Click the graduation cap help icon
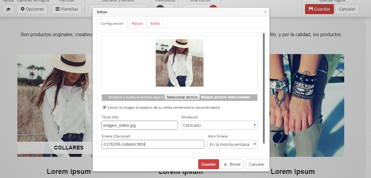Viewport: 371px width, 178px height. pyautogui.click(x=8, y=9)
